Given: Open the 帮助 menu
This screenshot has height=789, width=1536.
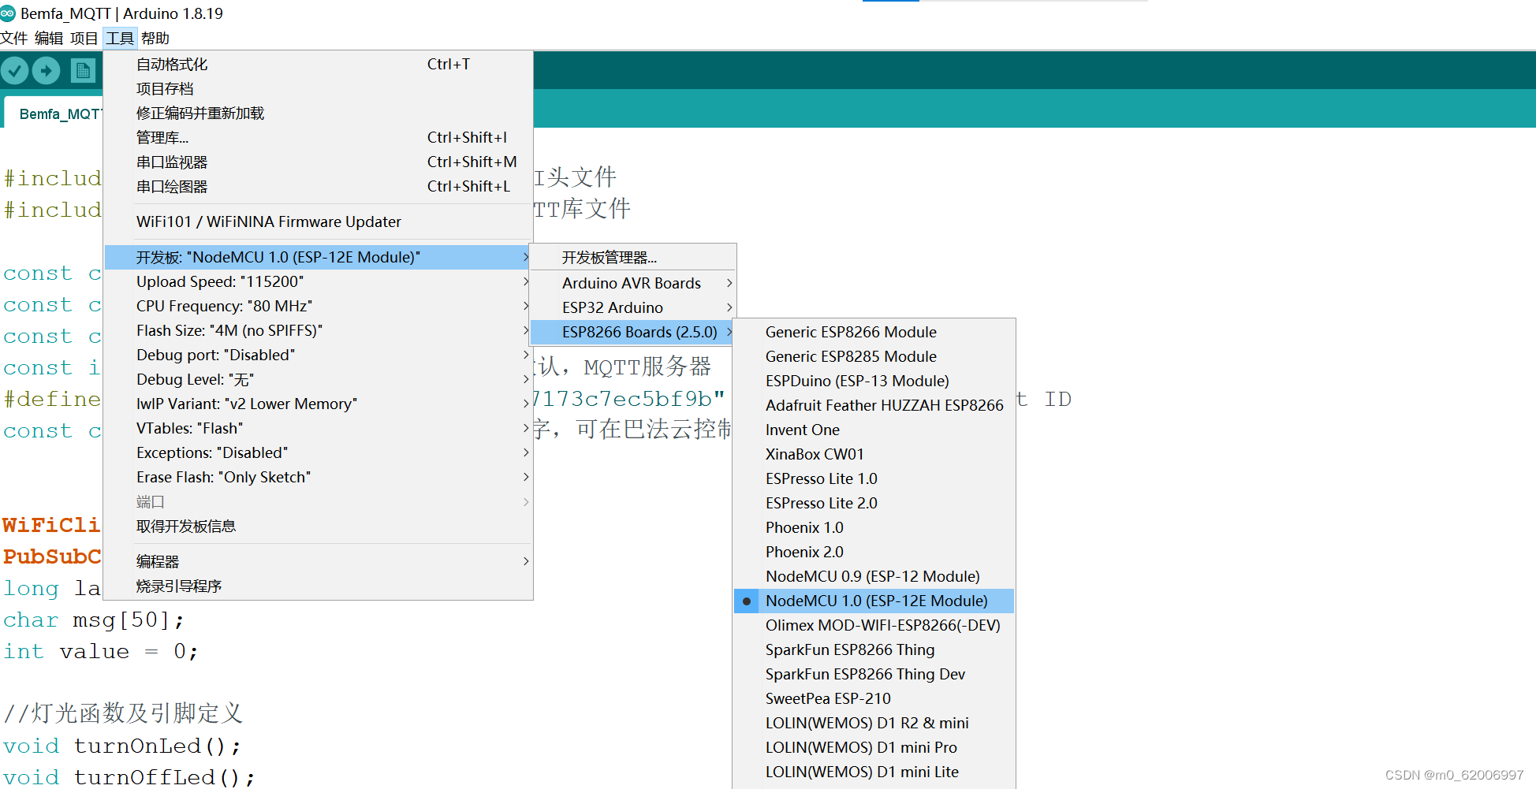Looking at the screenshot, I should tap(155, 37).
